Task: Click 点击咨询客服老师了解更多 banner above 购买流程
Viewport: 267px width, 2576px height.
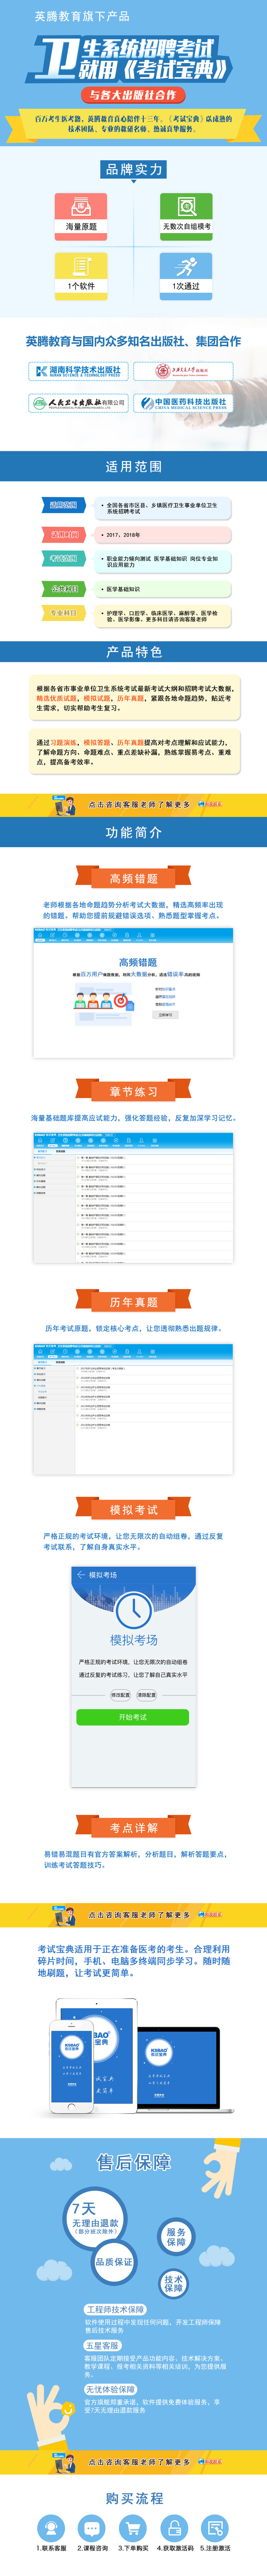Action: point(133,2461)
